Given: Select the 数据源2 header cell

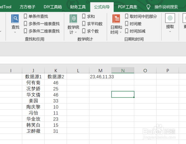Looking at the screenshot, I should click(56, 77).
